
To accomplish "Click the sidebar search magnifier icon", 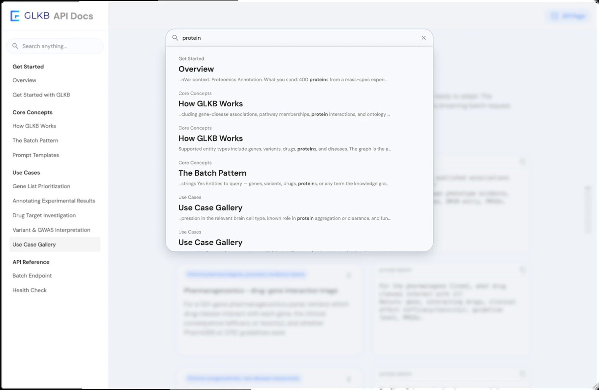I will (15, 46).
